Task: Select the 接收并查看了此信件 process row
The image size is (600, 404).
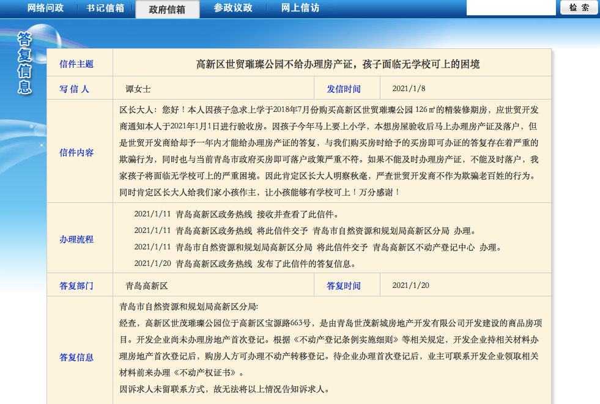Action: pos(237,215)
